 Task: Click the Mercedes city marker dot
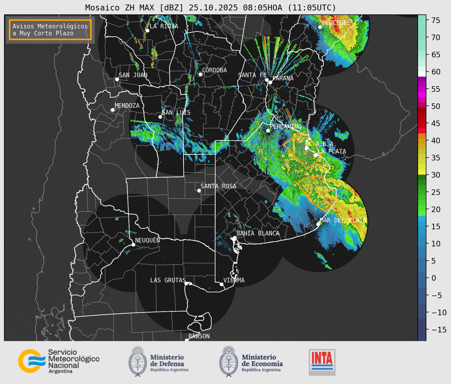[320, 27]
